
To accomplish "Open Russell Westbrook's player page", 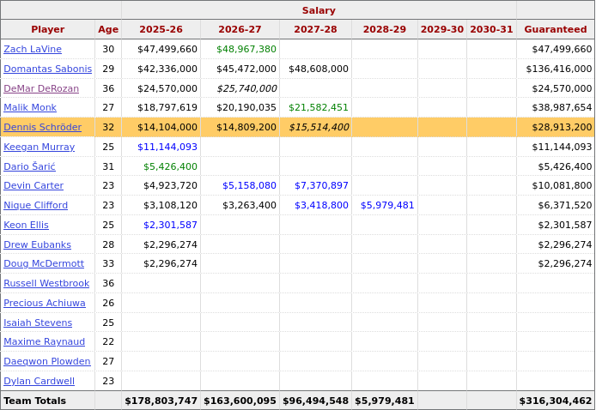I will (x=46, y=283).
